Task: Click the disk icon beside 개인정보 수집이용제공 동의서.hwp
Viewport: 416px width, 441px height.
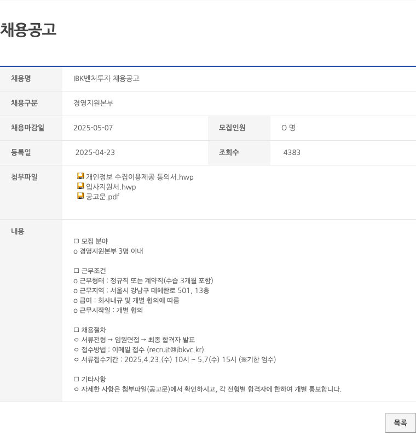Action: coord(80,176)
